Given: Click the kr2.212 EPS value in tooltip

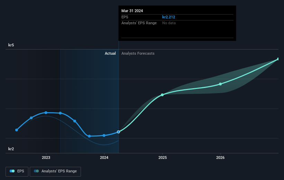Looking at the screenshot, I should click(x=168, y=17).
